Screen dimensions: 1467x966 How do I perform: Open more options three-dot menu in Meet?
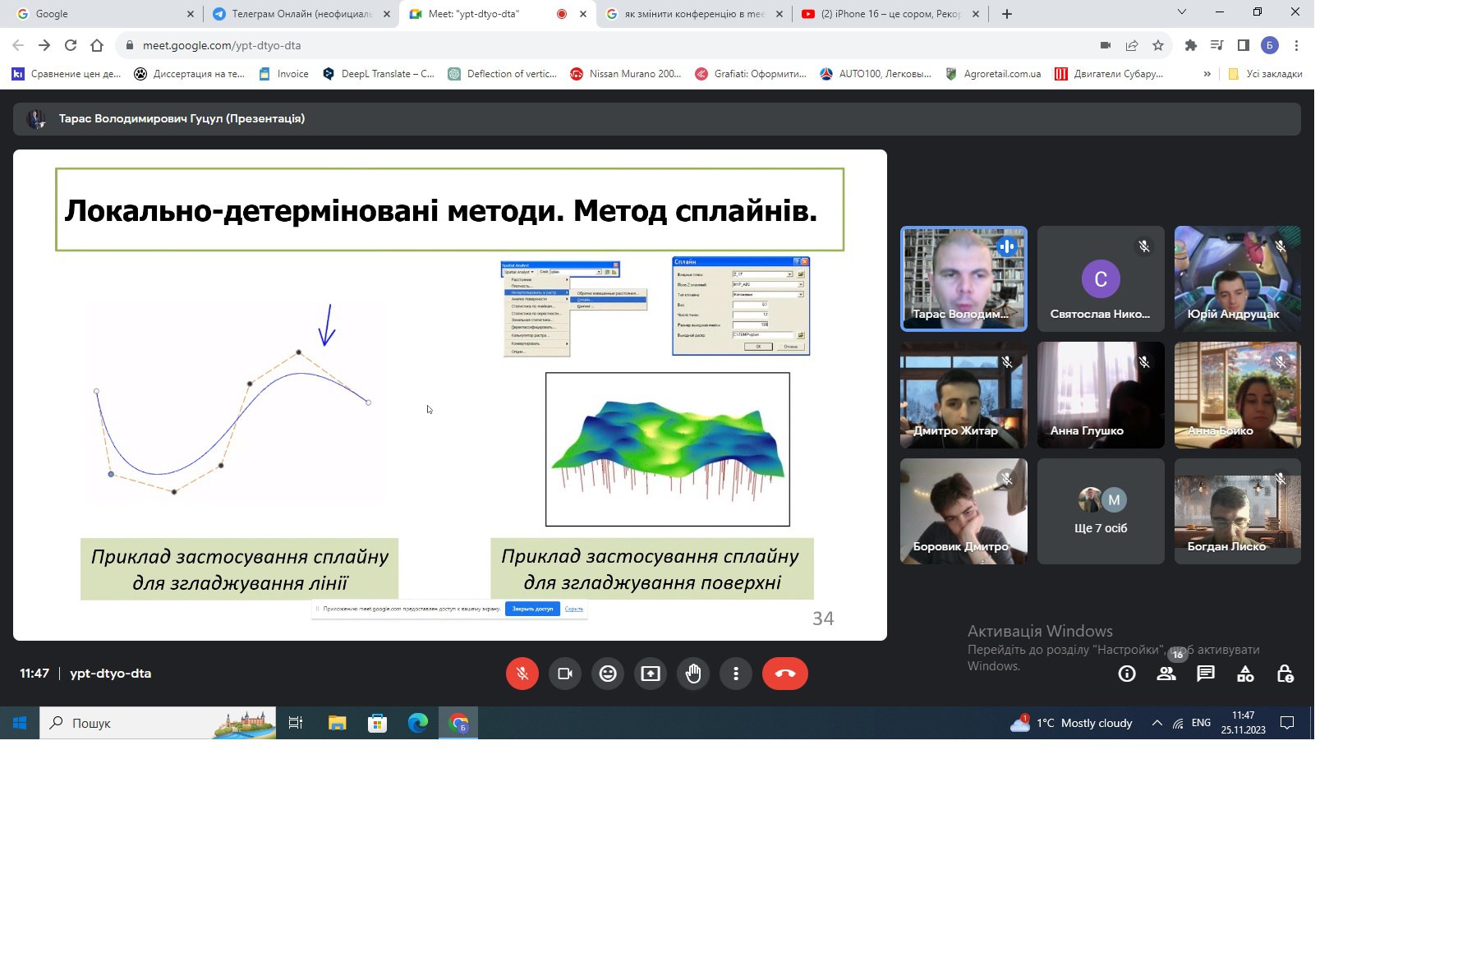click(736, 674)
